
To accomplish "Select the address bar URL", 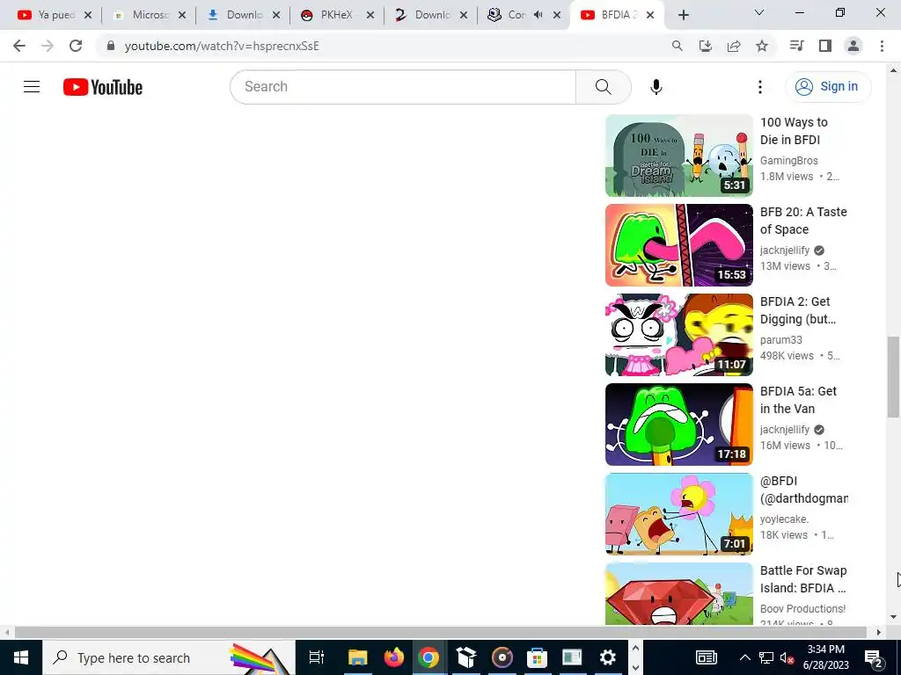I will pos(222,46).
